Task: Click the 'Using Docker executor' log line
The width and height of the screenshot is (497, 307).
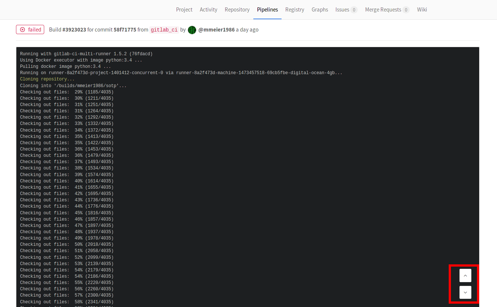Action: [x=81, y=60]
